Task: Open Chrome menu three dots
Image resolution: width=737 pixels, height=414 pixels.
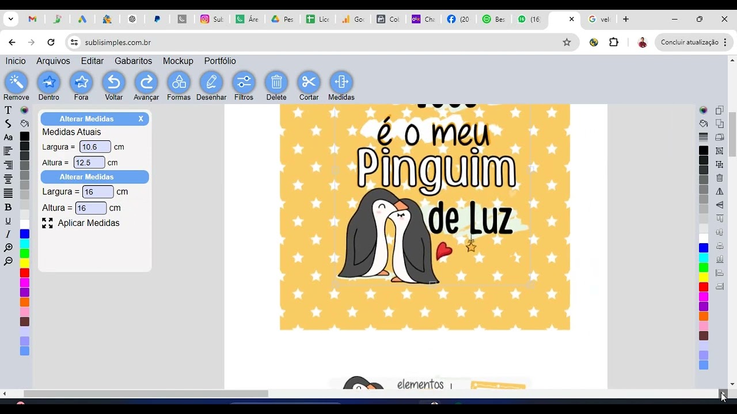Action: pyautogui.click(x=725, y=43)
